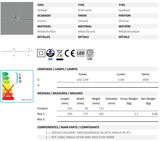Click the 'Product:' row label

tap(43, 109)
